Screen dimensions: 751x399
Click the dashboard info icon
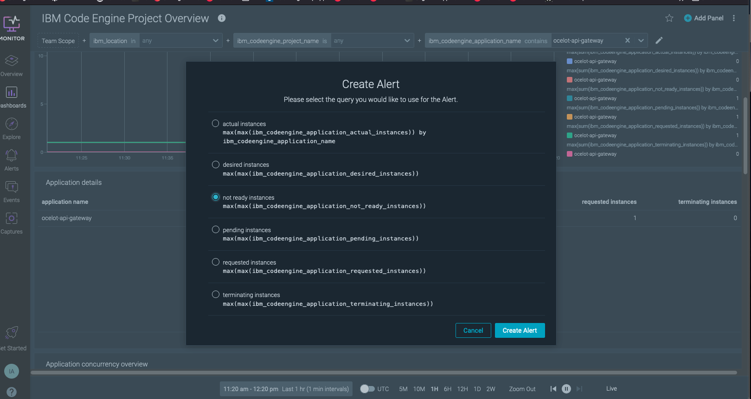tap(222, 18)
